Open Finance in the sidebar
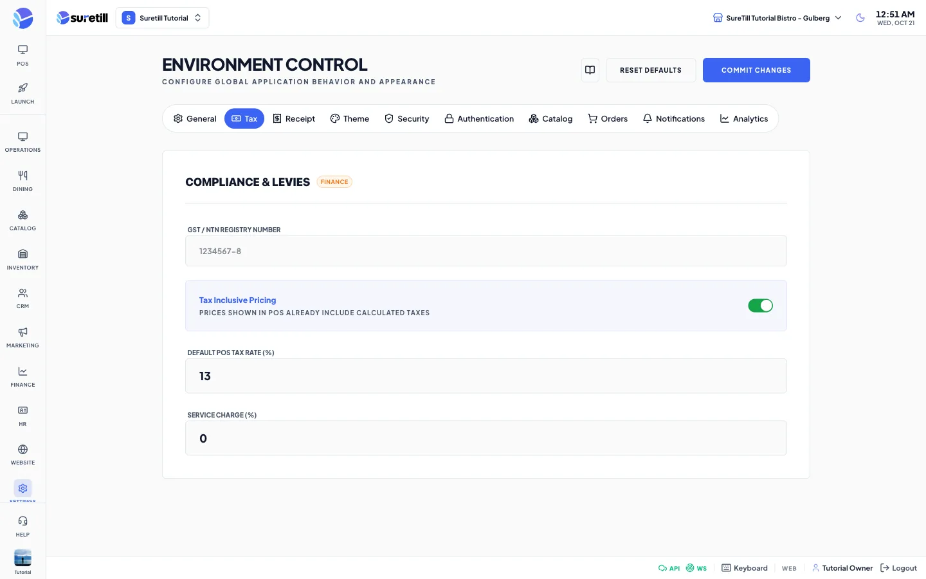 23,377
